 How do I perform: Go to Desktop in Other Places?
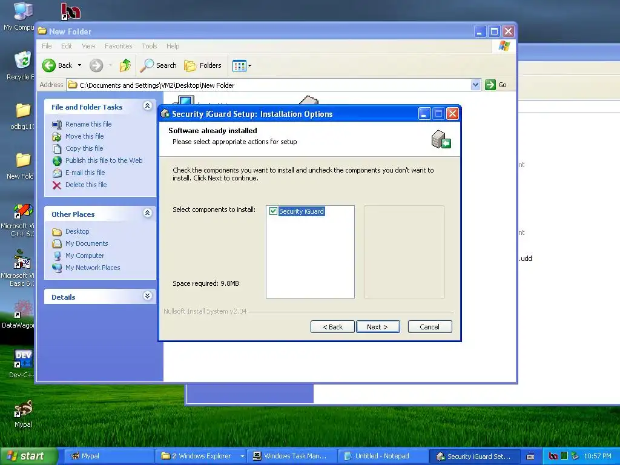click(77, 231)
